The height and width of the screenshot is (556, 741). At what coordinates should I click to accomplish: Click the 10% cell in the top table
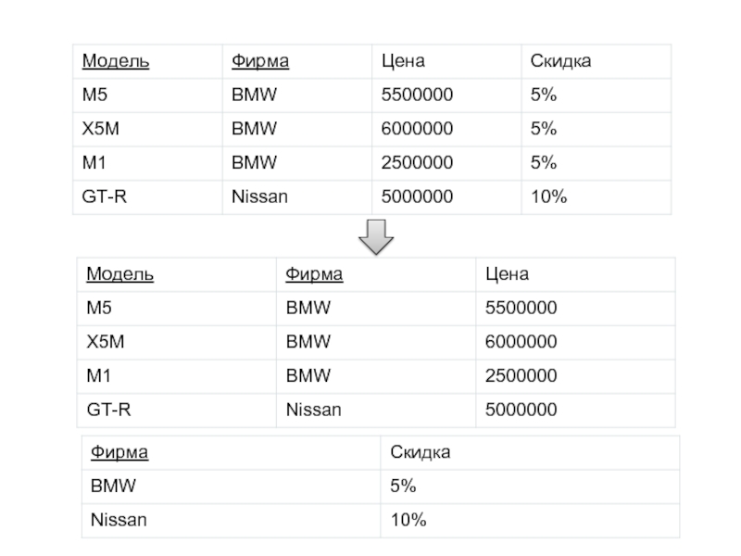[548, 197]
